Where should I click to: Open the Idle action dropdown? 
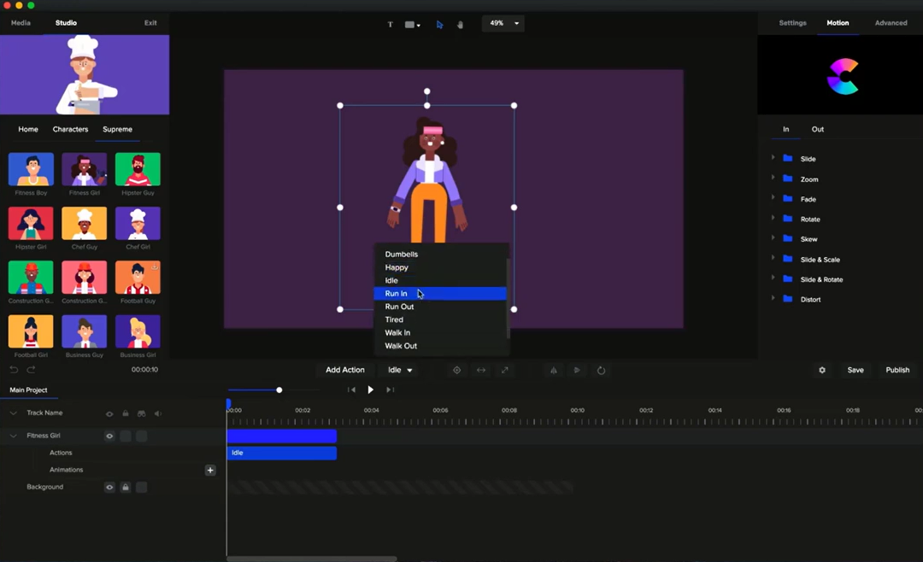pos(400,370)
